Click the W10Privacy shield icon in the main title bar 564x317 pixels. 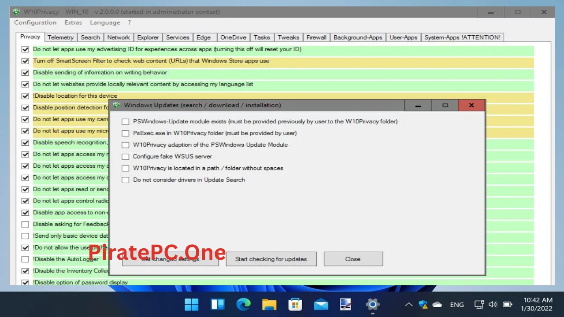click(x=16, y=12)
